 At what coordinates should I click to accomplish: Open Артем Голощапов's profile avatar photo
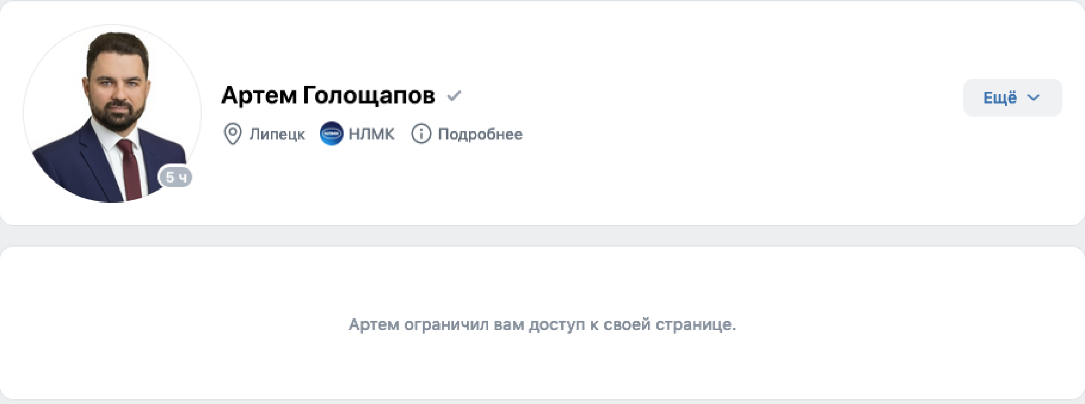tap(112, 113)
